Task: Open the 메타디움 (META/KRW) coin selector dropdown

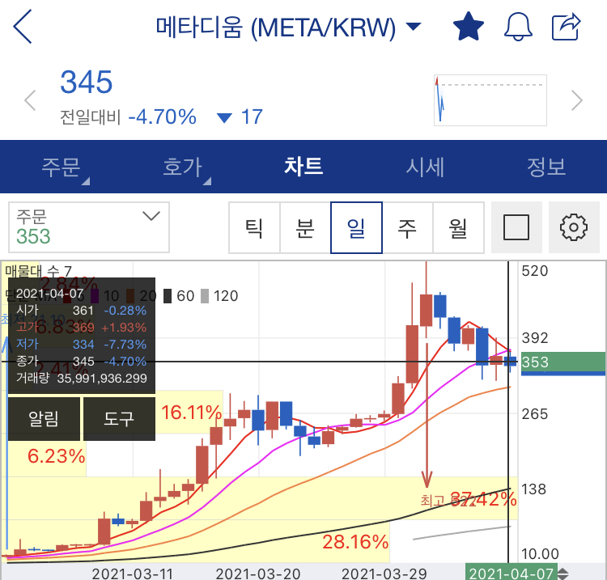Action: pos(288,27)
